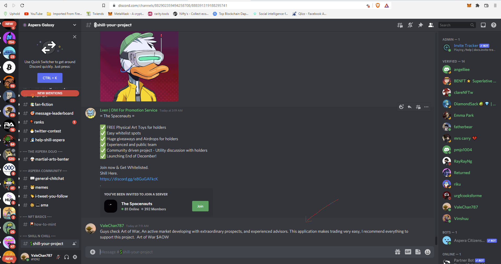501x264 pixels.
Task: Open the i-tweet-you-follow channel
Action: click(50, 196)
